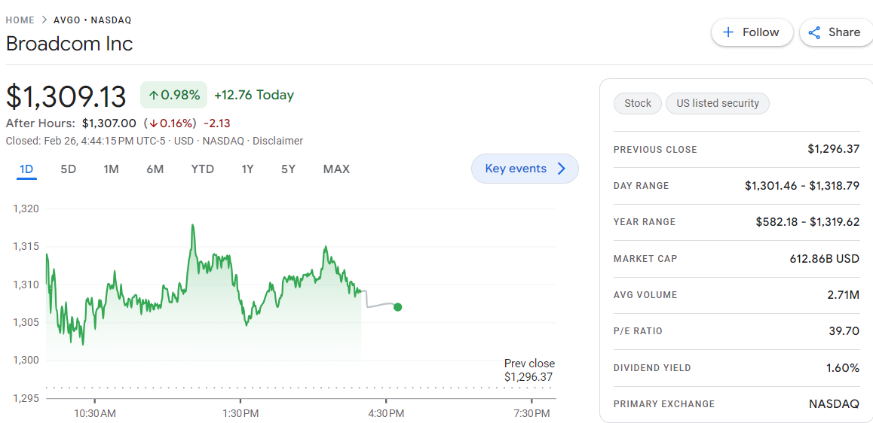873x423 pixels.
Task: Open Key events for the chart
Action: [525, 169]
